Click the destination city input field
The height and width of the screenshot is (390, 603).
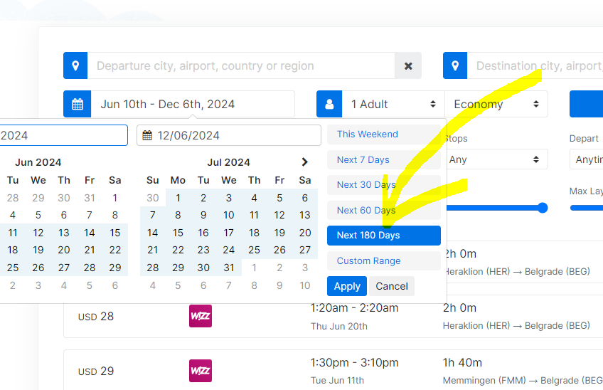[x=535, y=66]
